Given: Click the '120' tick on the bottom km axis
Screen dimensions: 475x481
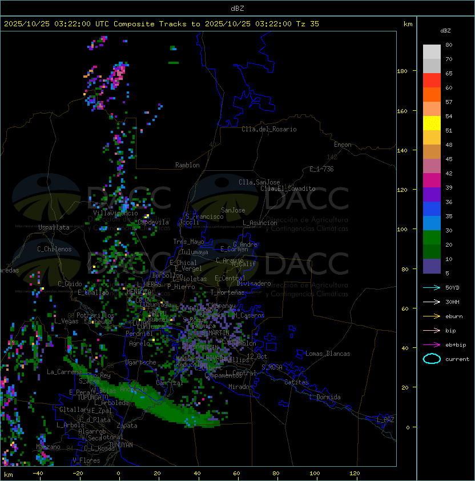Looking at the screenshot, I should (x=355, y=474).
